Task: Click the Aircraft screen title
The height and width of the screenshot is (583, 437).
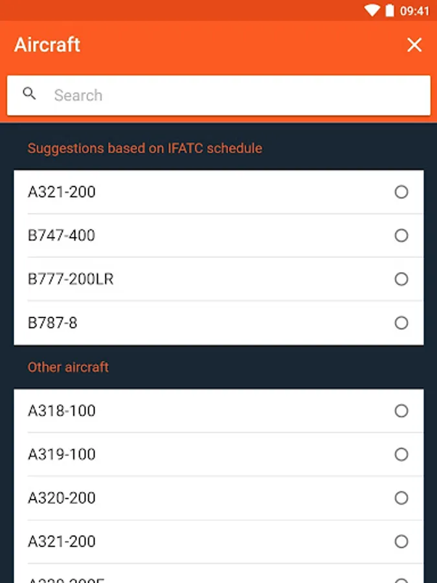Action: (47, 45)
